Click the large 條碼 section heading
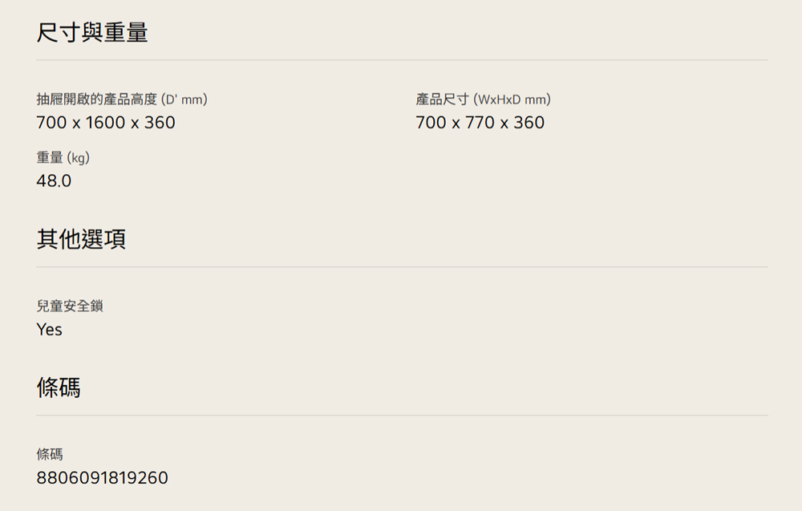The image size is (802, 511). 59,388
